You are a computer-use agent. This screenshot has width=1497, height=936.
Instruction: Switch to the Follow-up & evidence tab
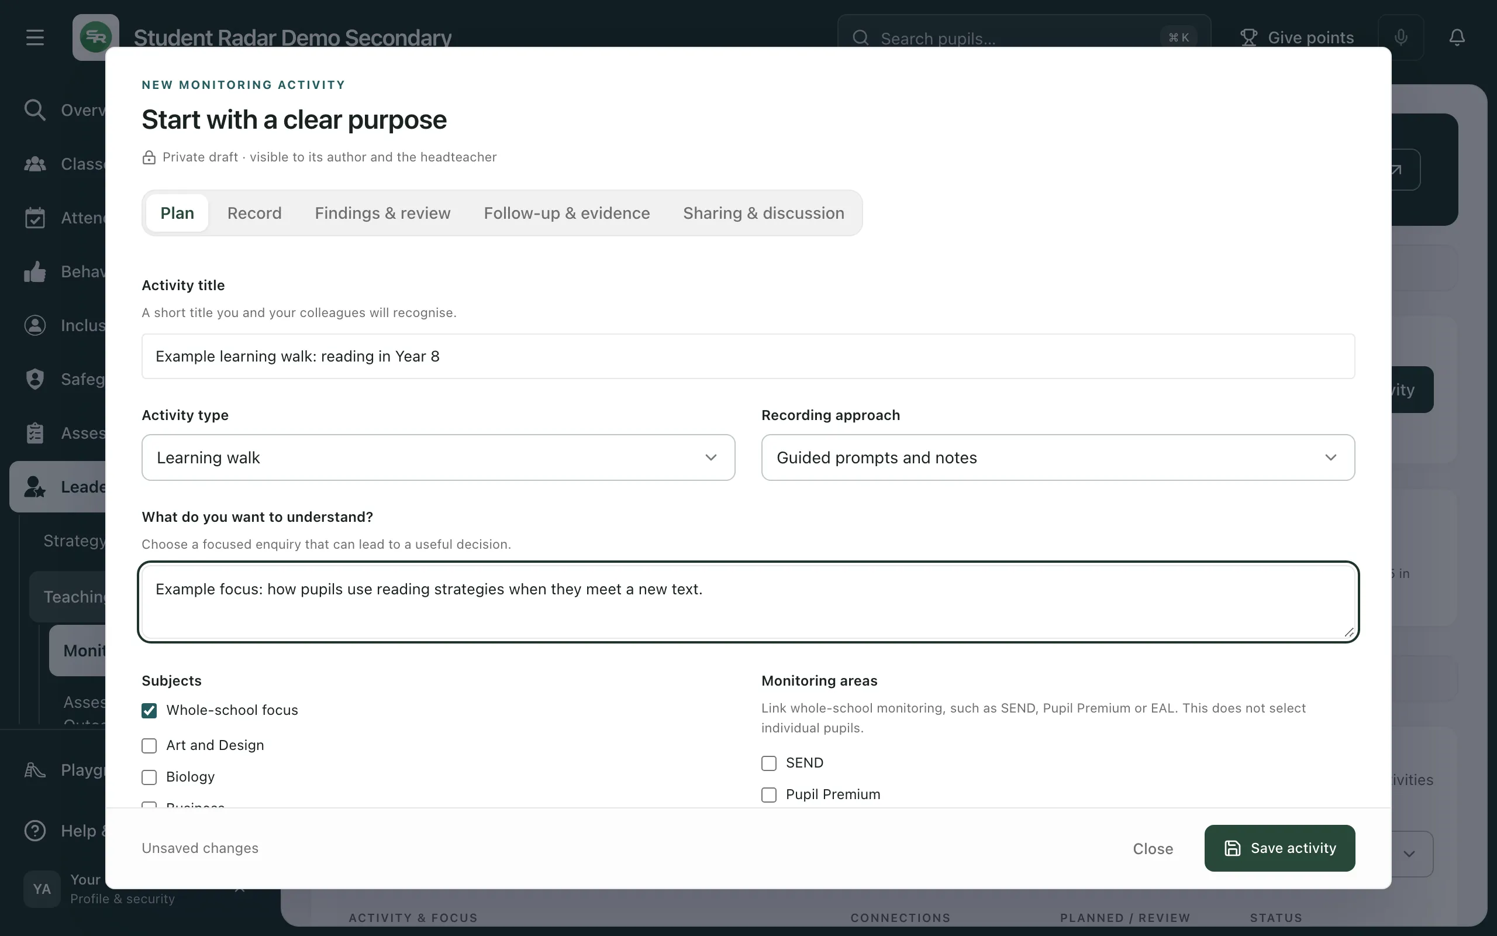point(567,213)
